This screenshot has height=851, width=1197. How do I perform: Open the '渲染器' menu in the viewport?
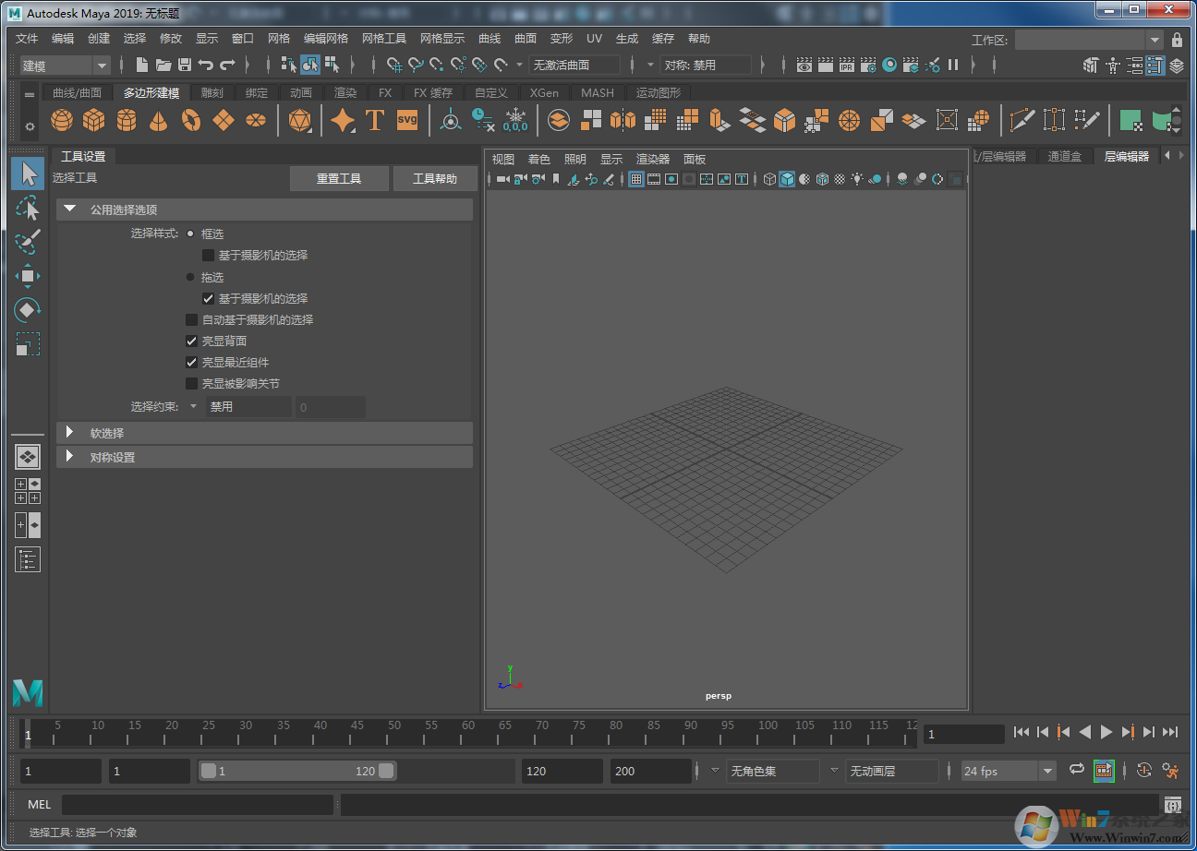tap(652, 159)
